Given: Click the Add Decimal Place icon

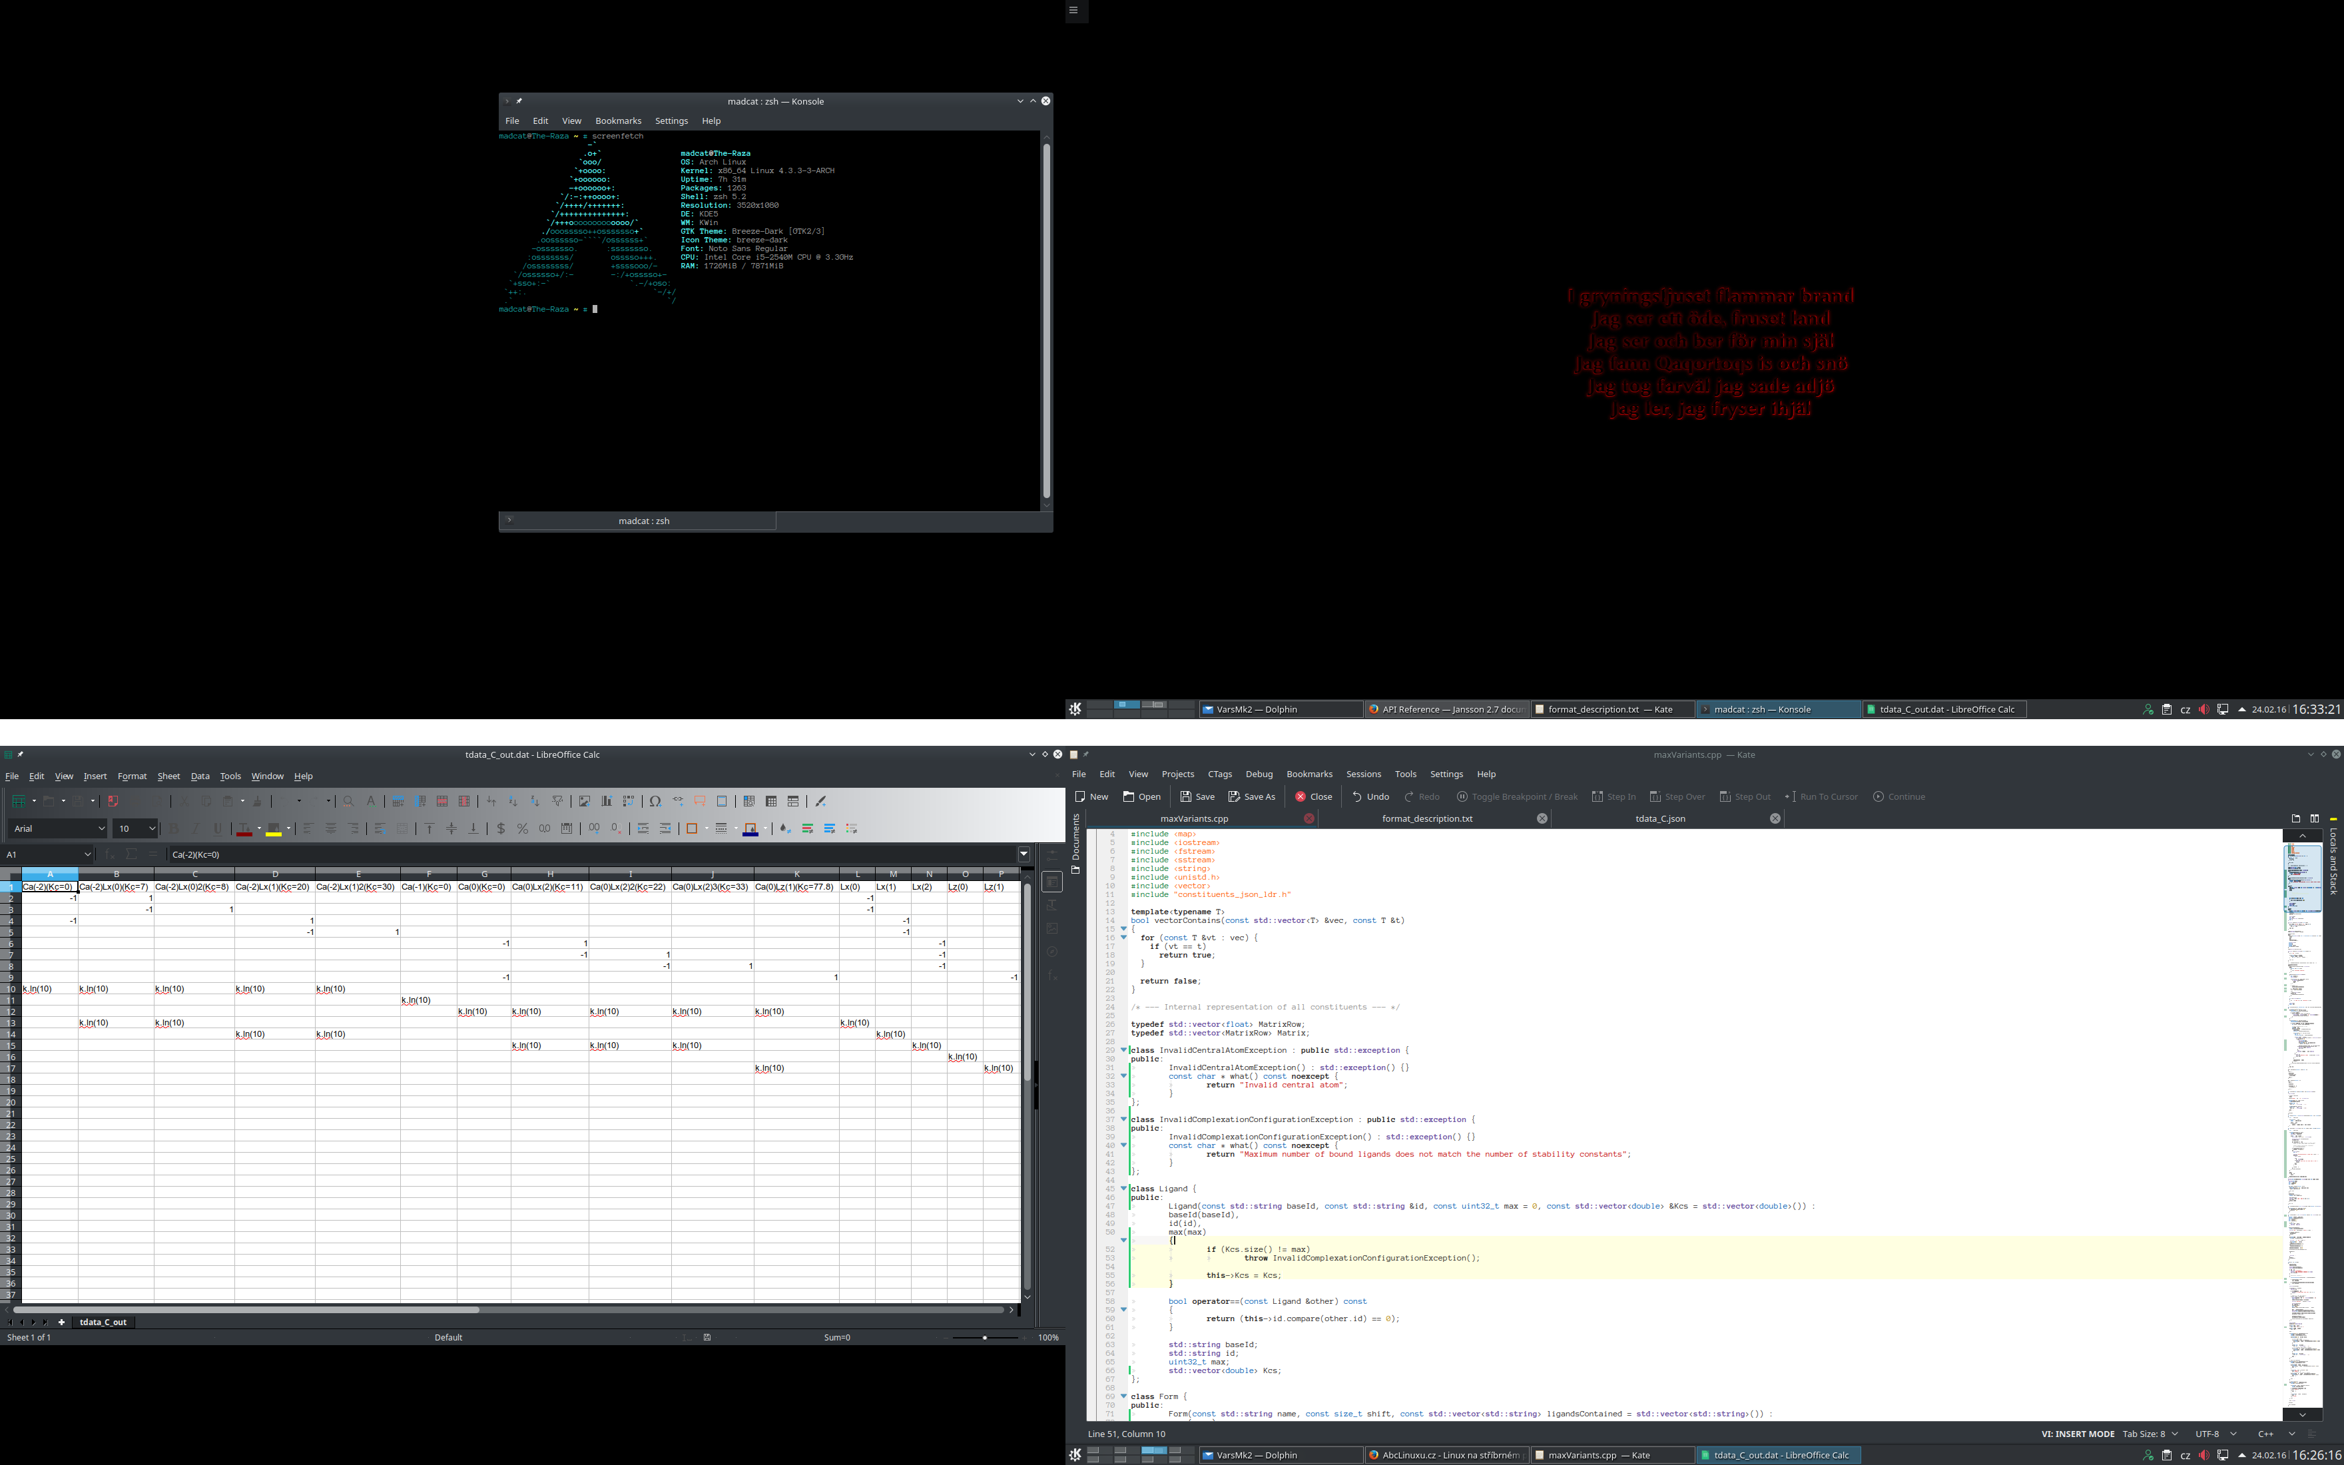Looking at the screenshot, I should [x=594, y=828].
